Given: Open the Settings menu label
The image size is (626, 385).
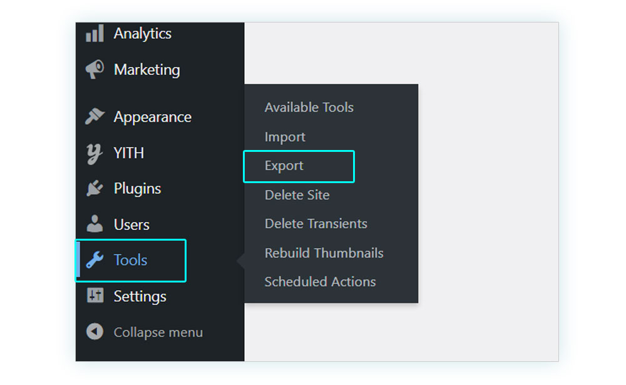Looking at the screenshot, I should tap(140, 296).
